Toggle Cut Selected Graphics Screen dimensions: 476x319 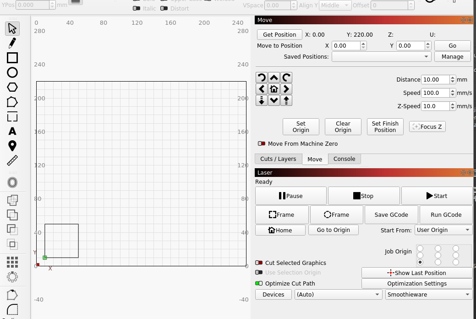coord(261,263)
